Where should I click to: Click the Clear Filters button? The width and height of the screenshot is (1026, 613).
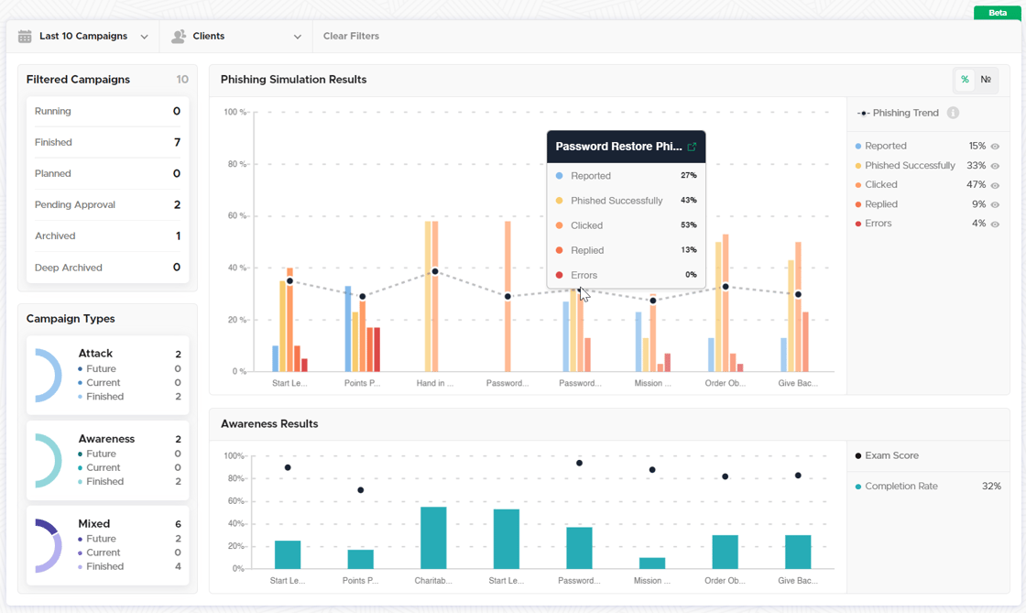tap(351, 36)
